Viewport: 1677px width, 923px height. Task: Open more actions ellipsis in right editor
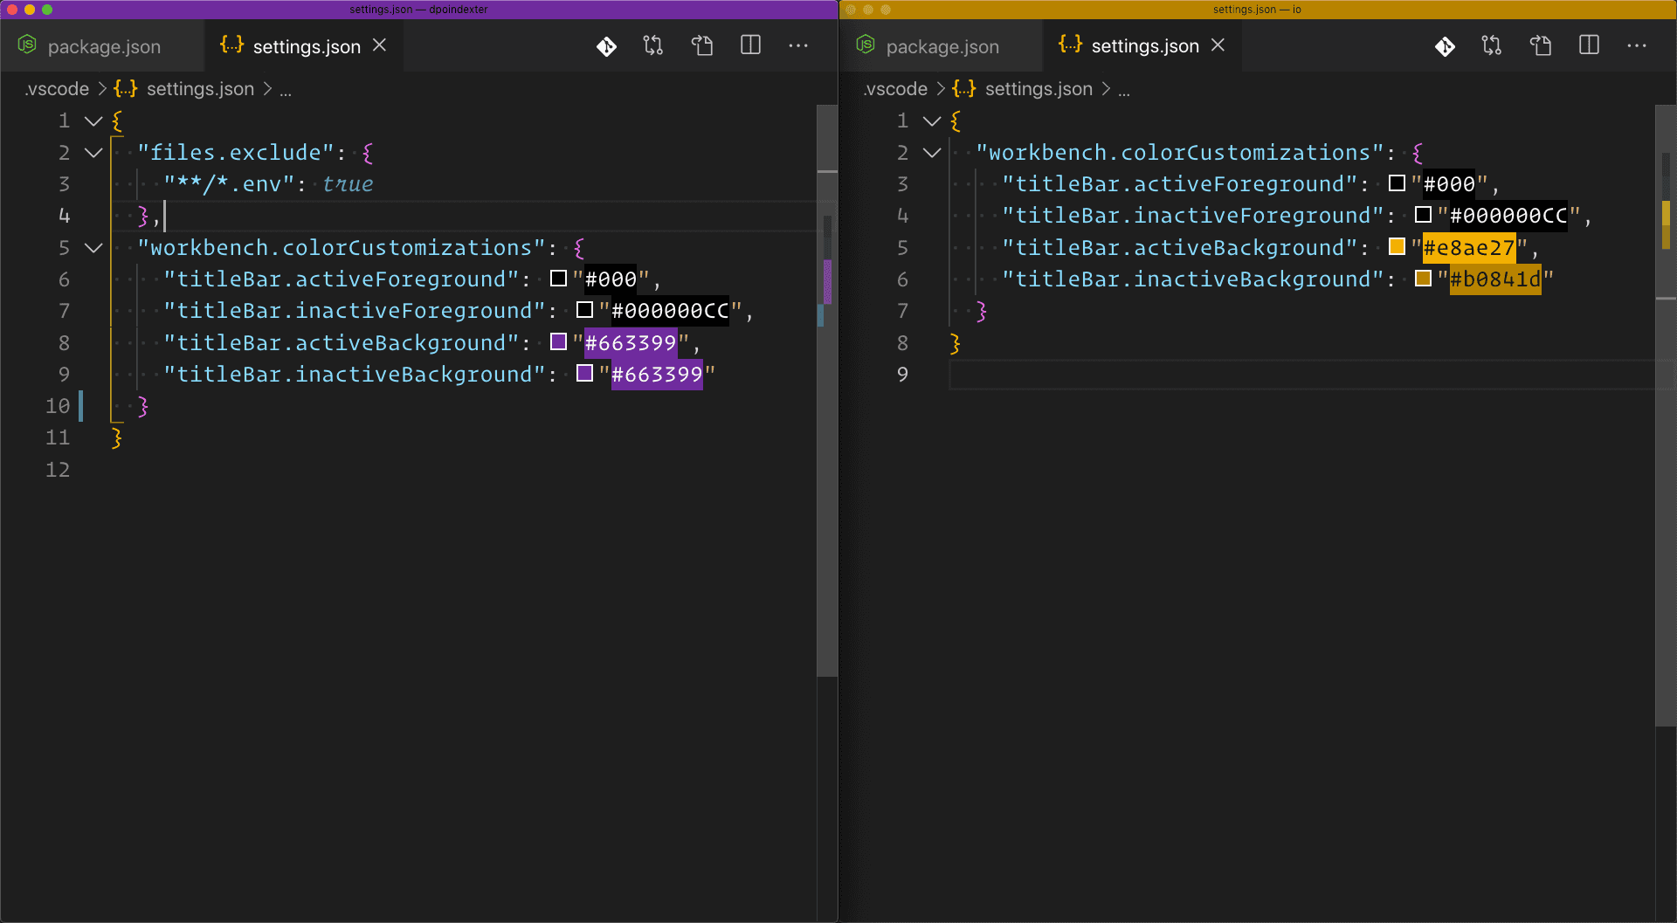click(x=1637, y=45)
